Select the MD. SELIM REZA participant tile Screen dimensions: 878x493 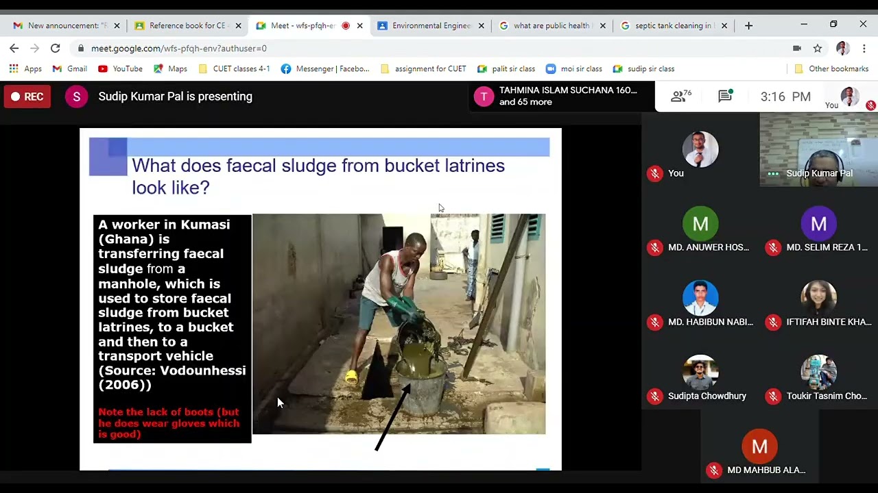[818, 223]
